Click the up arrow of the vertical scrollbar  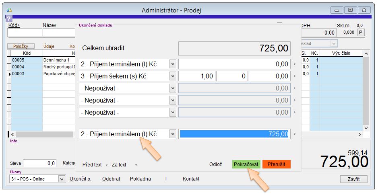(x=366, y=53)
